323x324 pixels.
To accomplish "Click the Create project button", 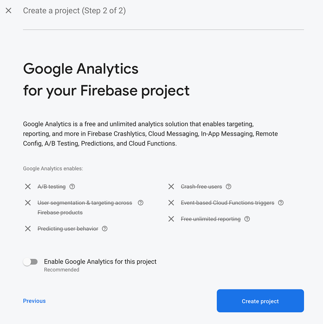I will coord(260,301).
